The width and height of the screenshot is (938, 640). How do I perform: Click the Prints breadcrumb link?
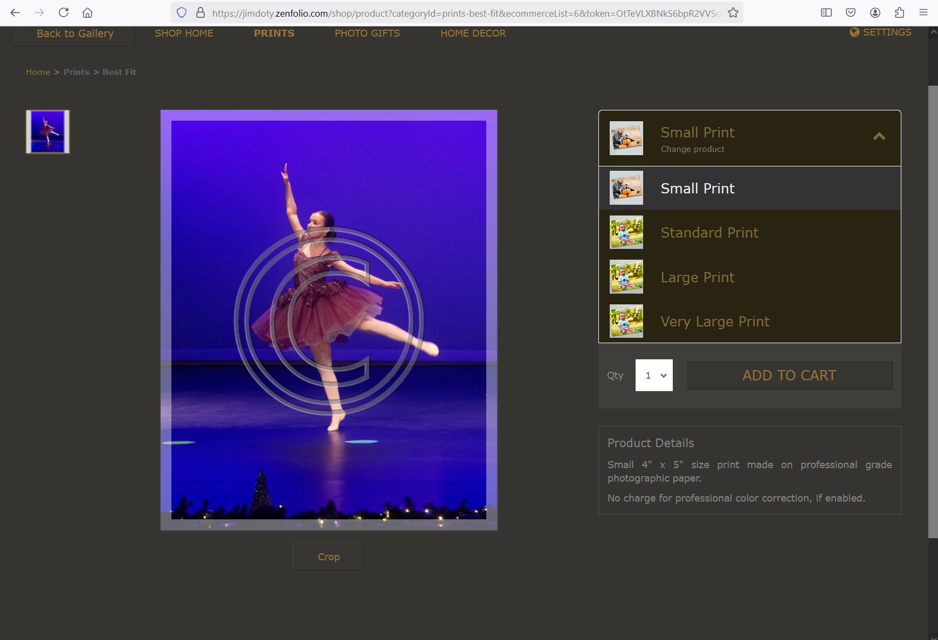tap(77, 72)
